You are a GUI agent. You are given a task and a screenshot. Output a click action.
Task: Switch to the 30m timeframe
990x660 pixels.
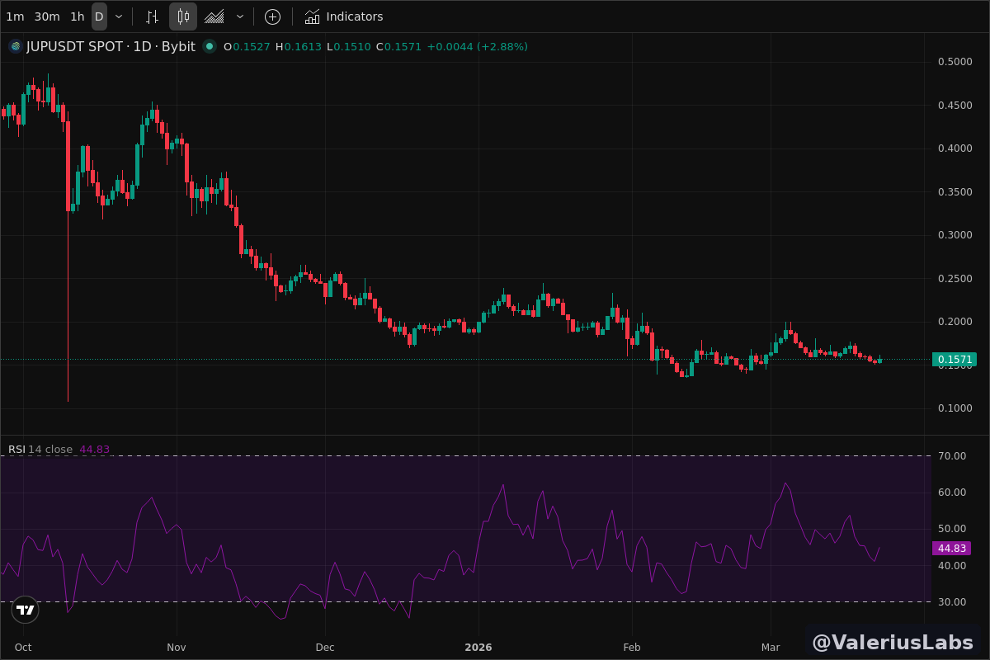coord(47,16)
